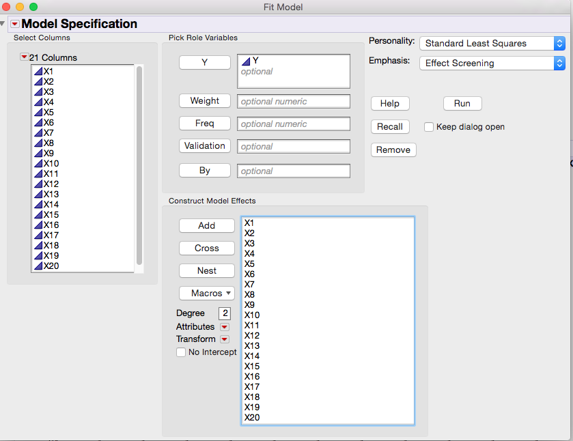Open the Transform red triangle menu

tap(224, 339)
